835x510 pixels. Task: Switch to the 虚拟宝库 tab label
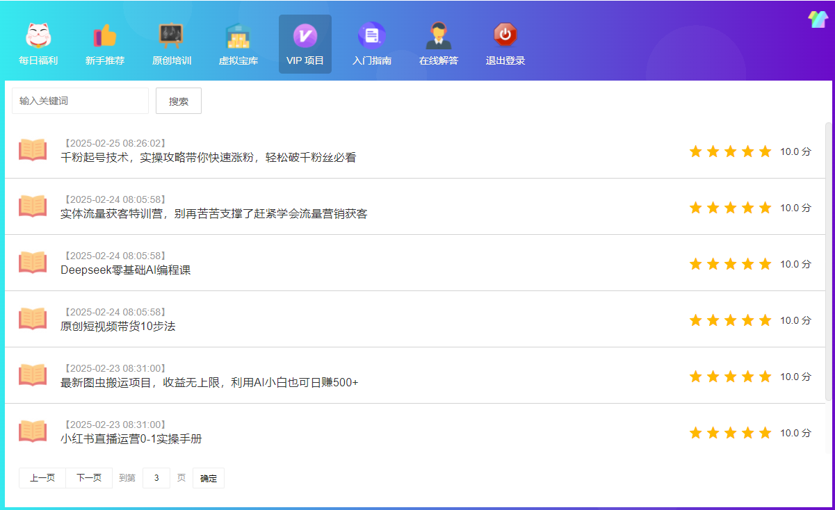pos(238,60)
